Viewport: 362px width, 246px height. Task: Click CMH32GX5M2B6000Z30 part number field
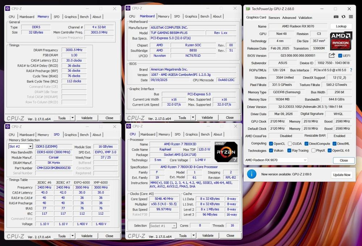[x=54, y=168]
